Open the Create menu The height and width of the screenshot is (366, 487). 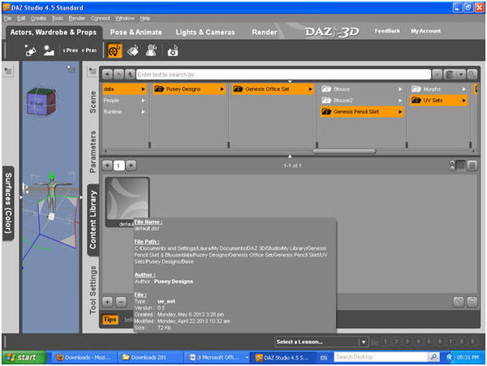[x=38, y=19]
